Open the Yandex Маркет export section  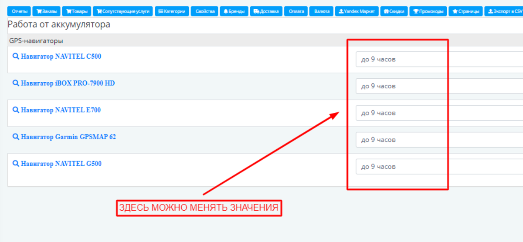(357, 11)
